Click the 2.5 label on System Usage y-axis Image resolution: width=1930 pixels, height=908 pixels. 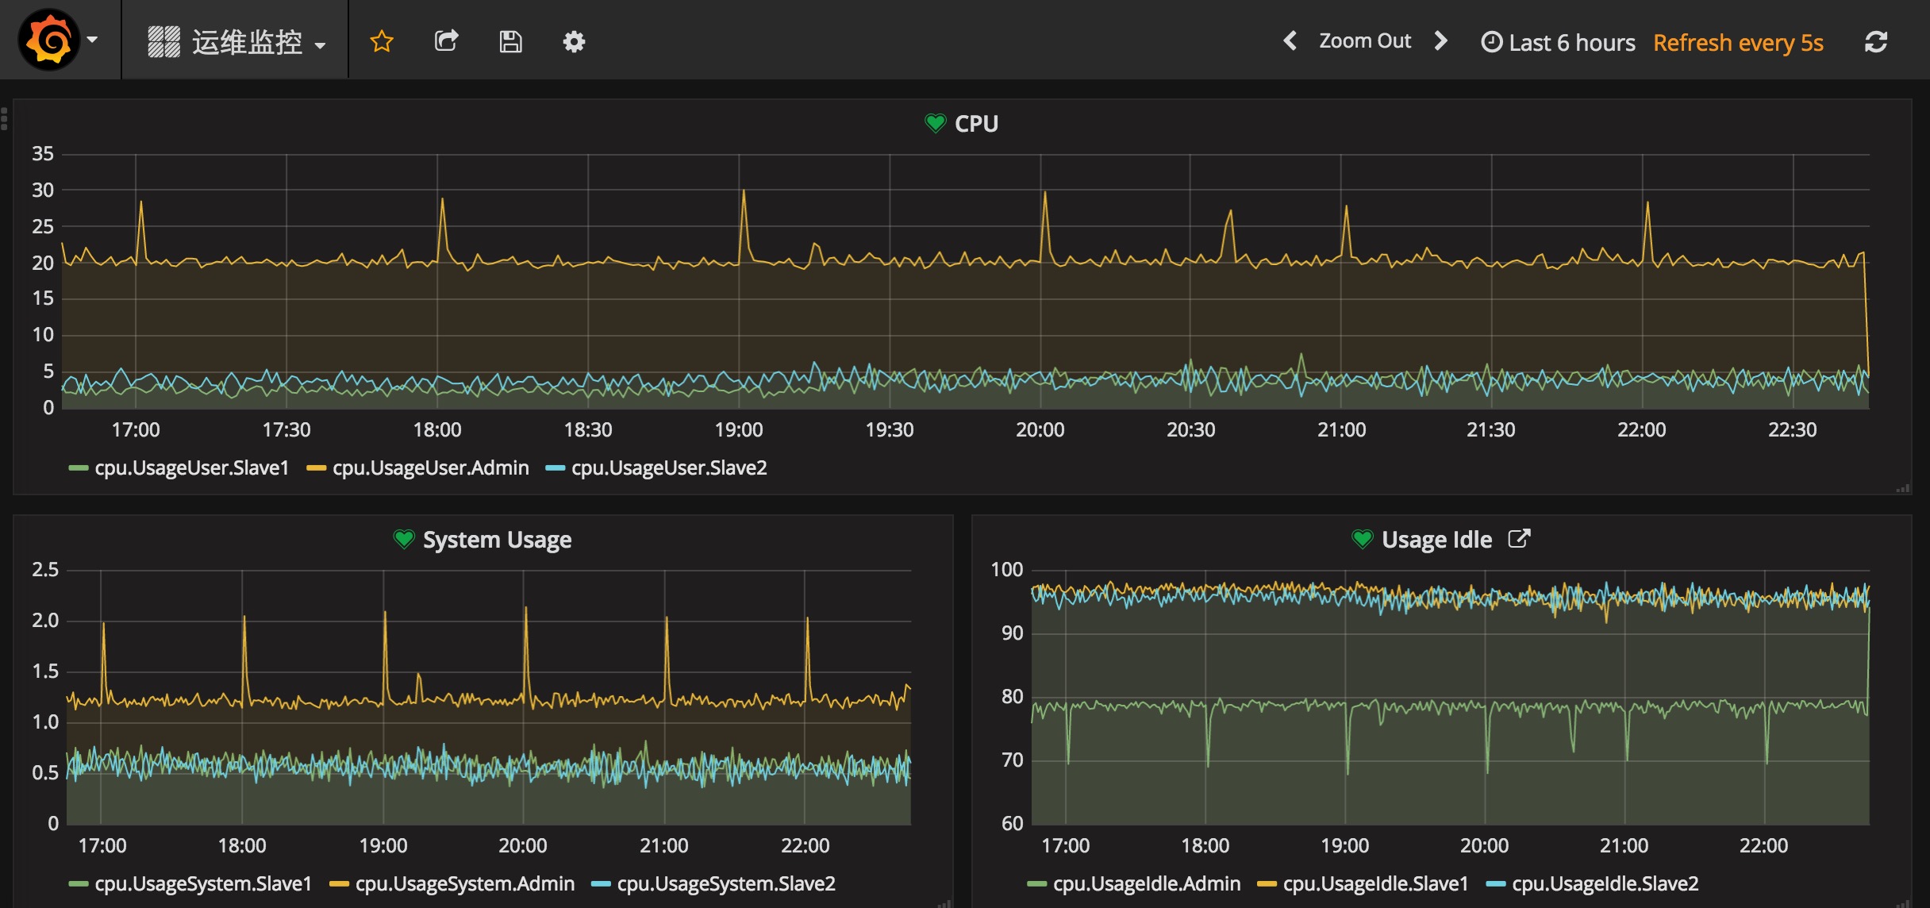coord(45,570)
